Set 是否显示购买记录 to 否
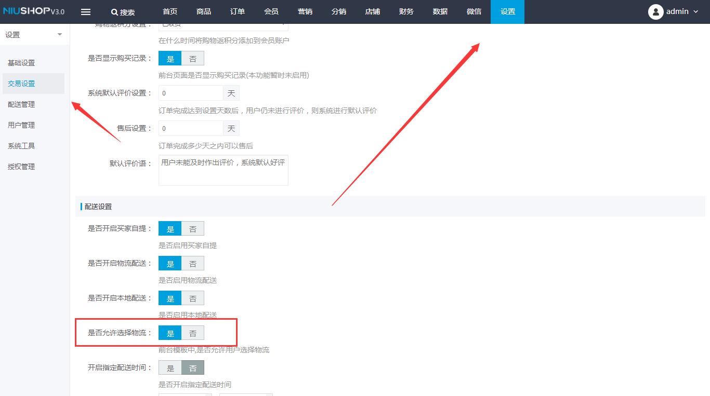 [x=193, y=58]
